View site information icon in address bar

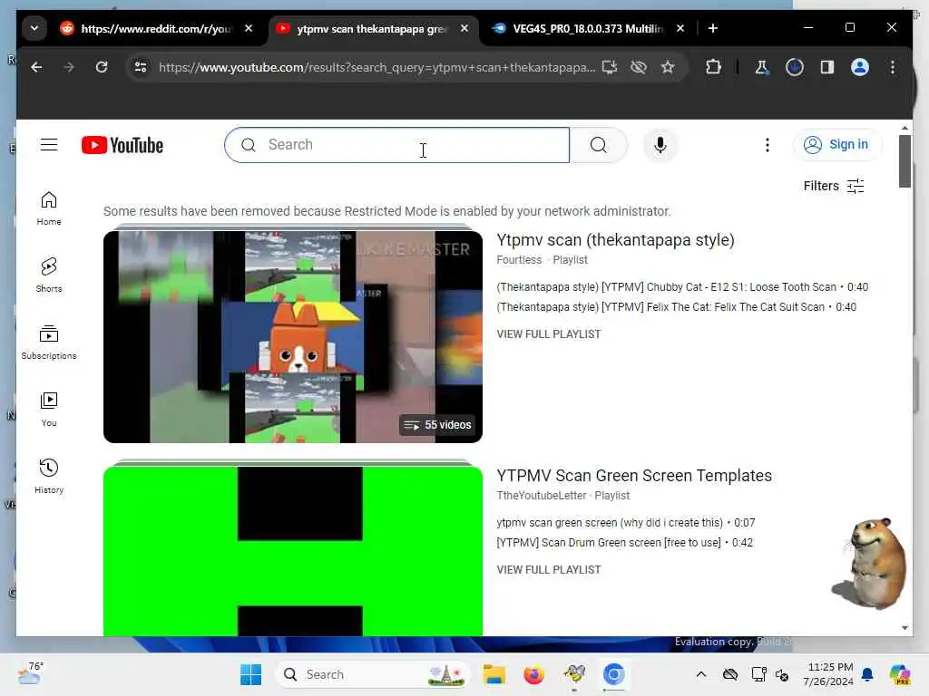click(x=141, y=67)
